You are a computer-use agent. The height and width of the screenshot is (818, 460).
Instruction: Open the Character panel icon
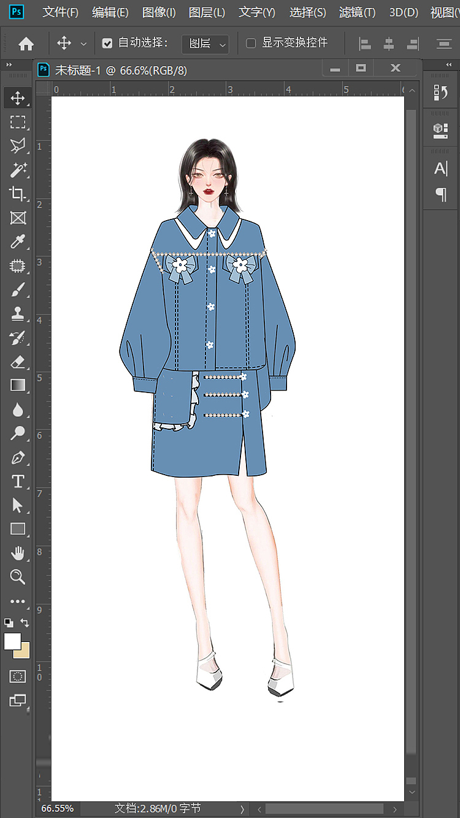[x=440, y=169]
